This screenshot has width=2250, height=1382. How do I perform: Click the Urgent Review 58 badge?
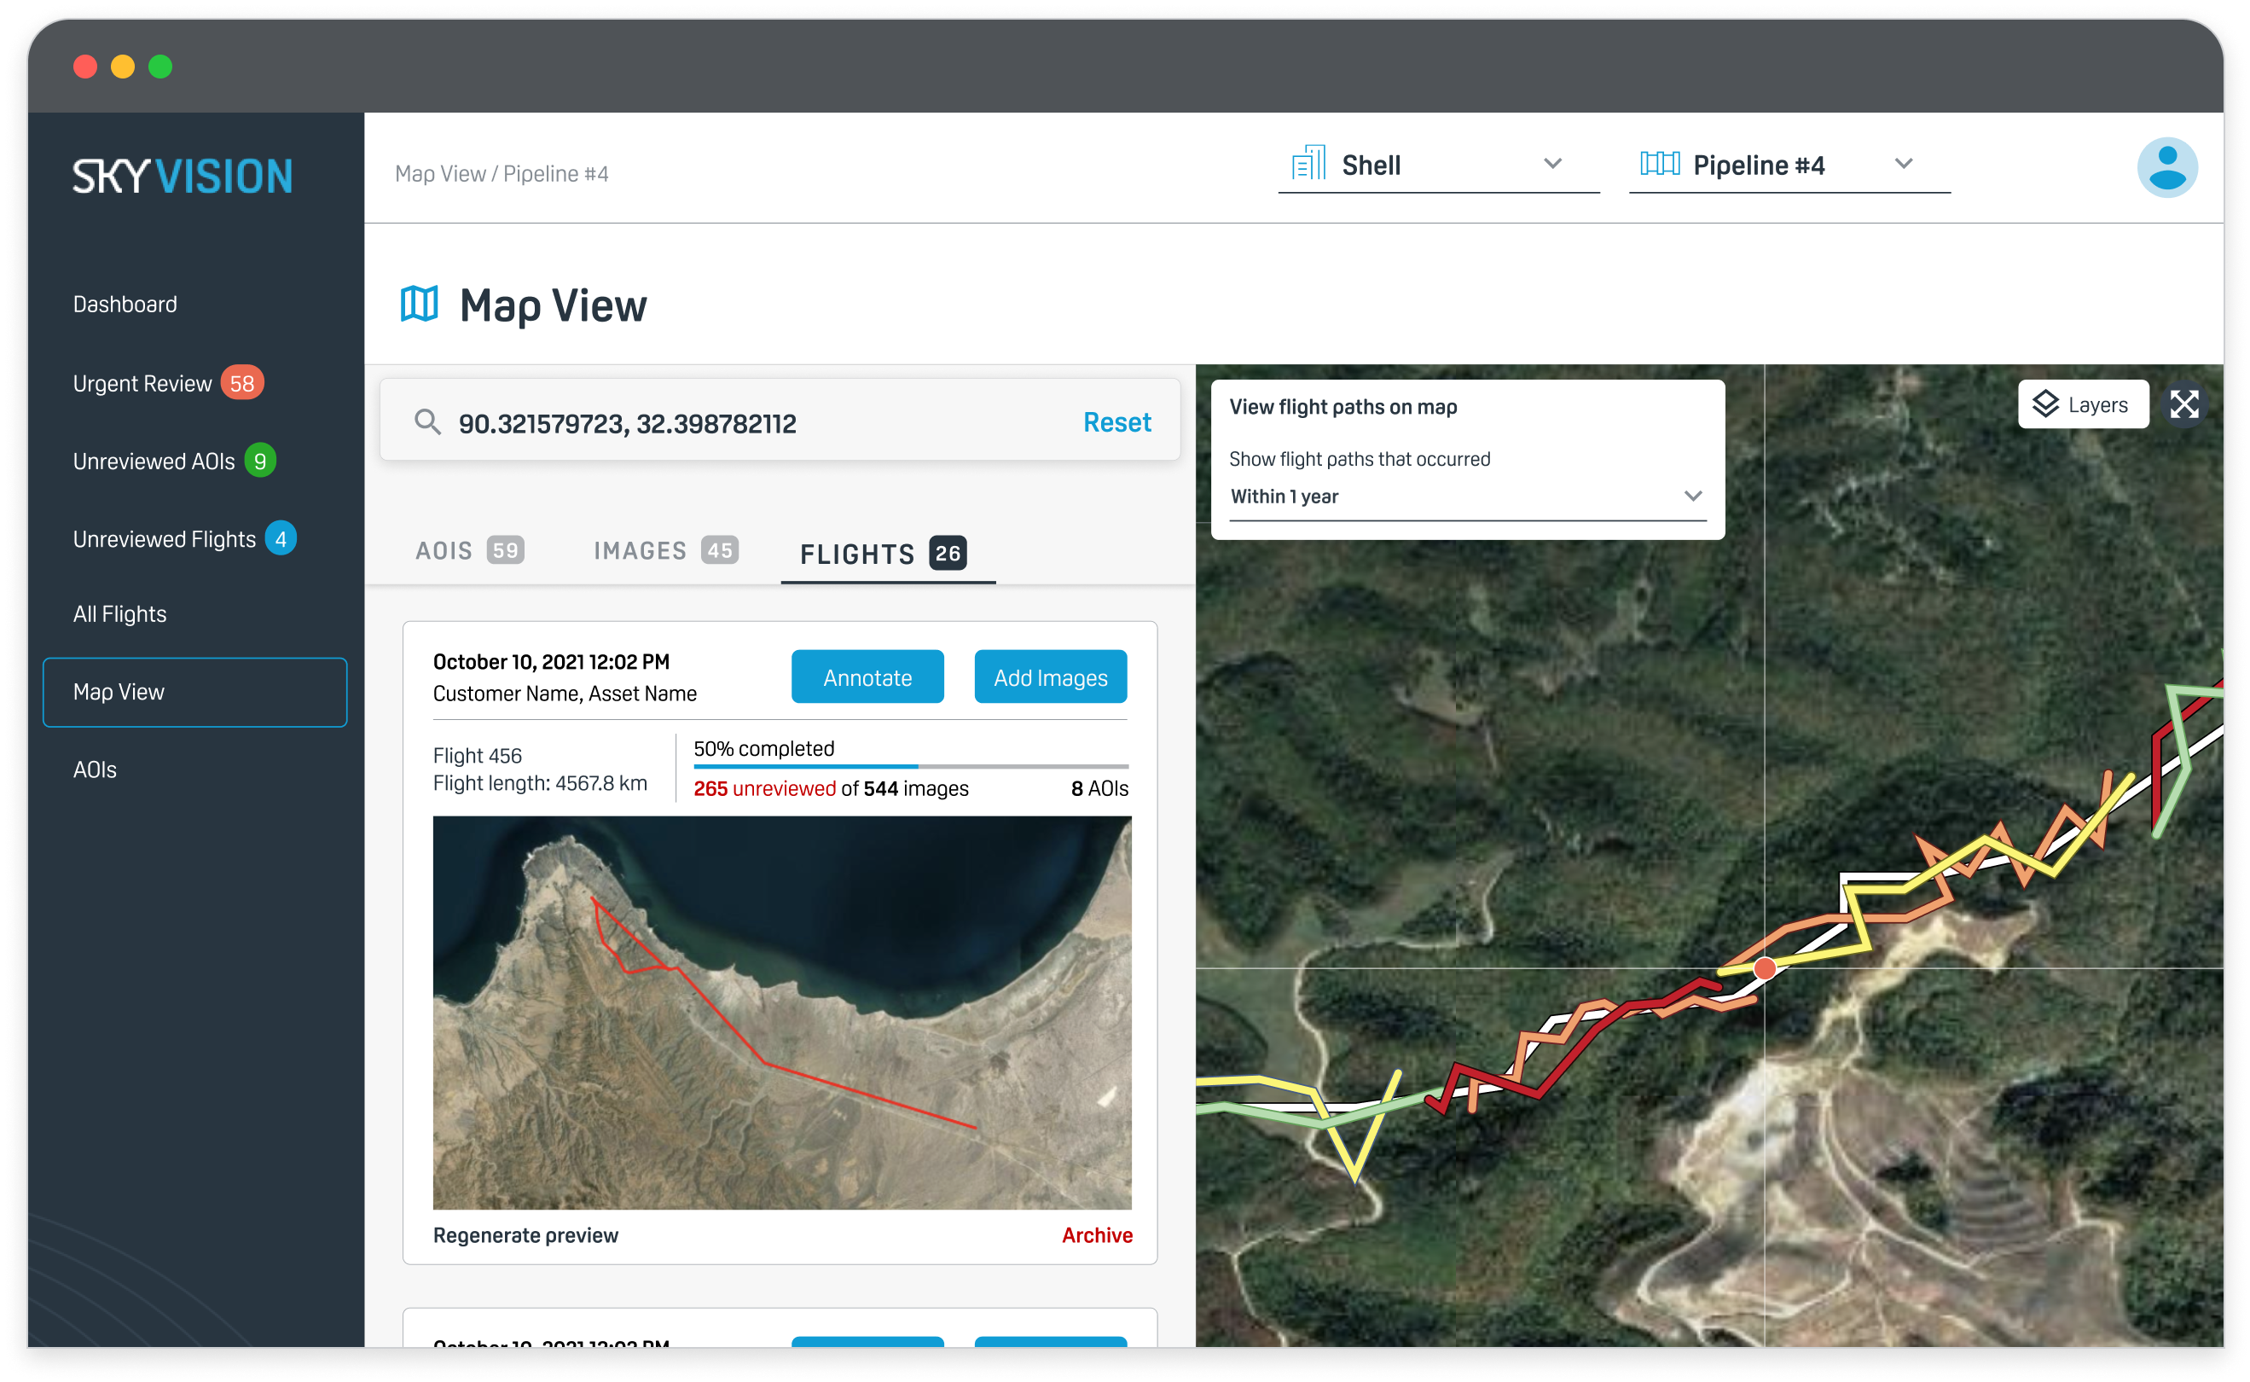pyautogui.click(x=241, y=383)
